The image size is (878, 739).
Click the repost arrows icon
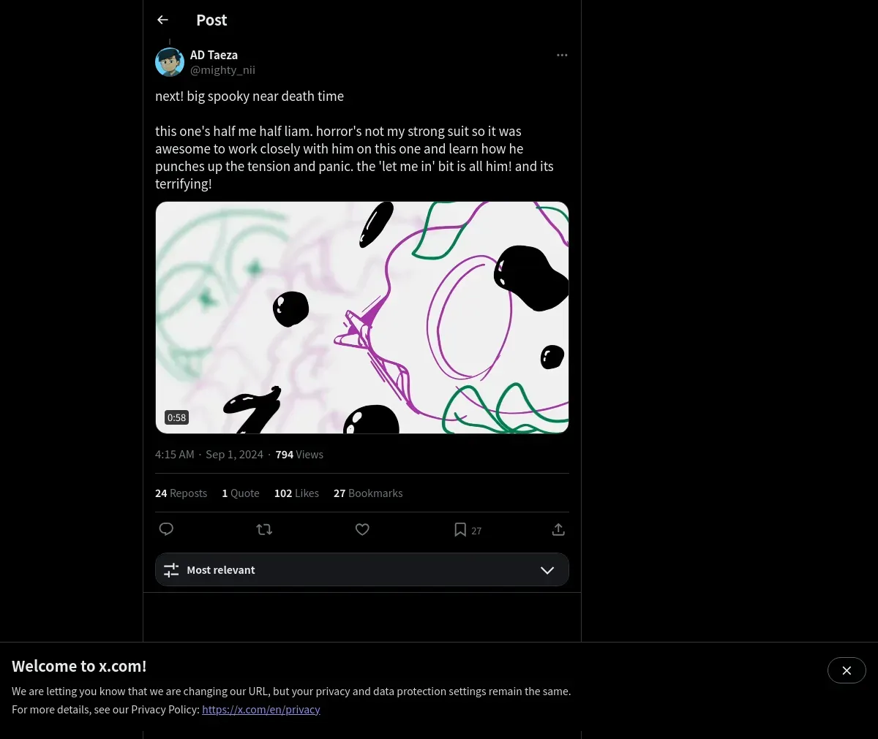tap(264, 529)
